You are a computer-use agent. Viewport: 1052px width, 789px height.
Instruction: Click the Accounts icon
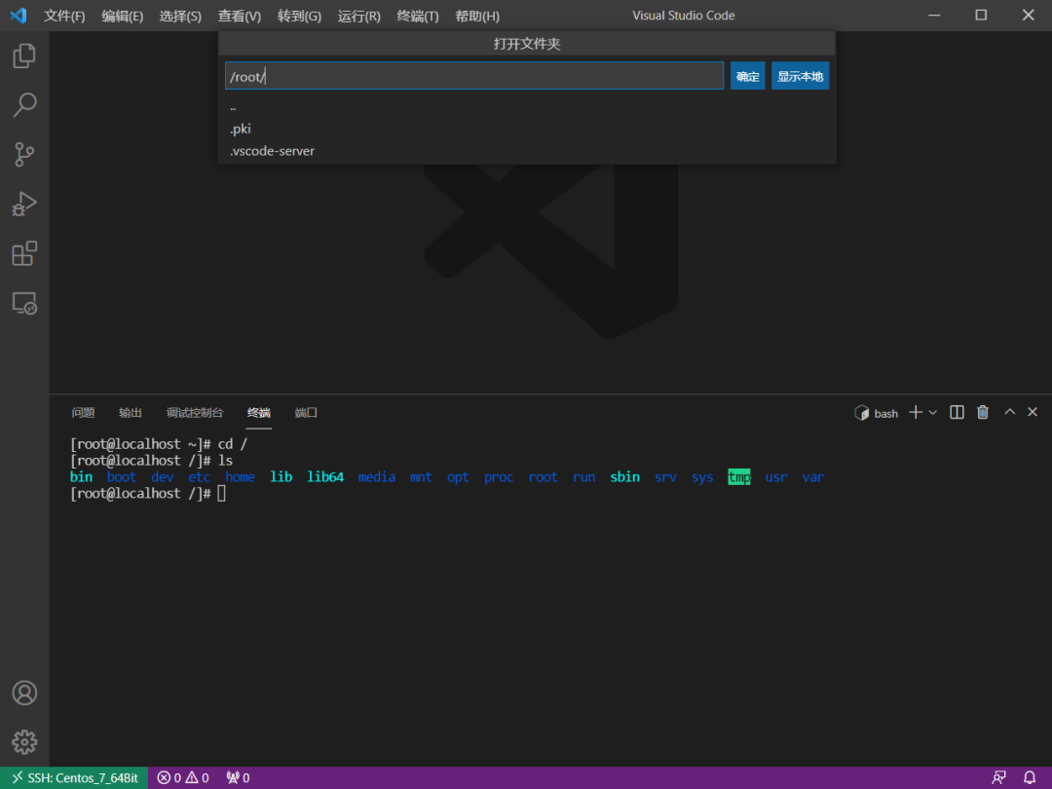point(24,693)
